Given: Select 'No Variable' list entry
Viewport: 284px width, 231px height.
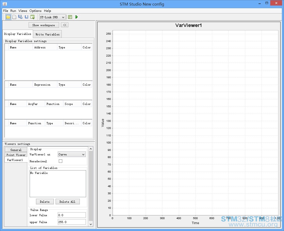Looking at the screenshot, I should [39, 173].
